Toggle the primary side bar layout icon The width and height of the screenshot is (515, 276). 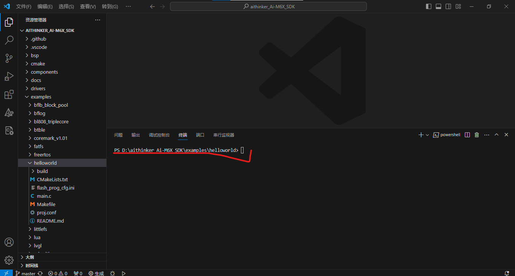click(429, 6)
